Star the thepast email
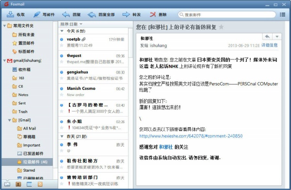Screen dimensions: 291x190 pyautogui.click(x=62, y=62)
